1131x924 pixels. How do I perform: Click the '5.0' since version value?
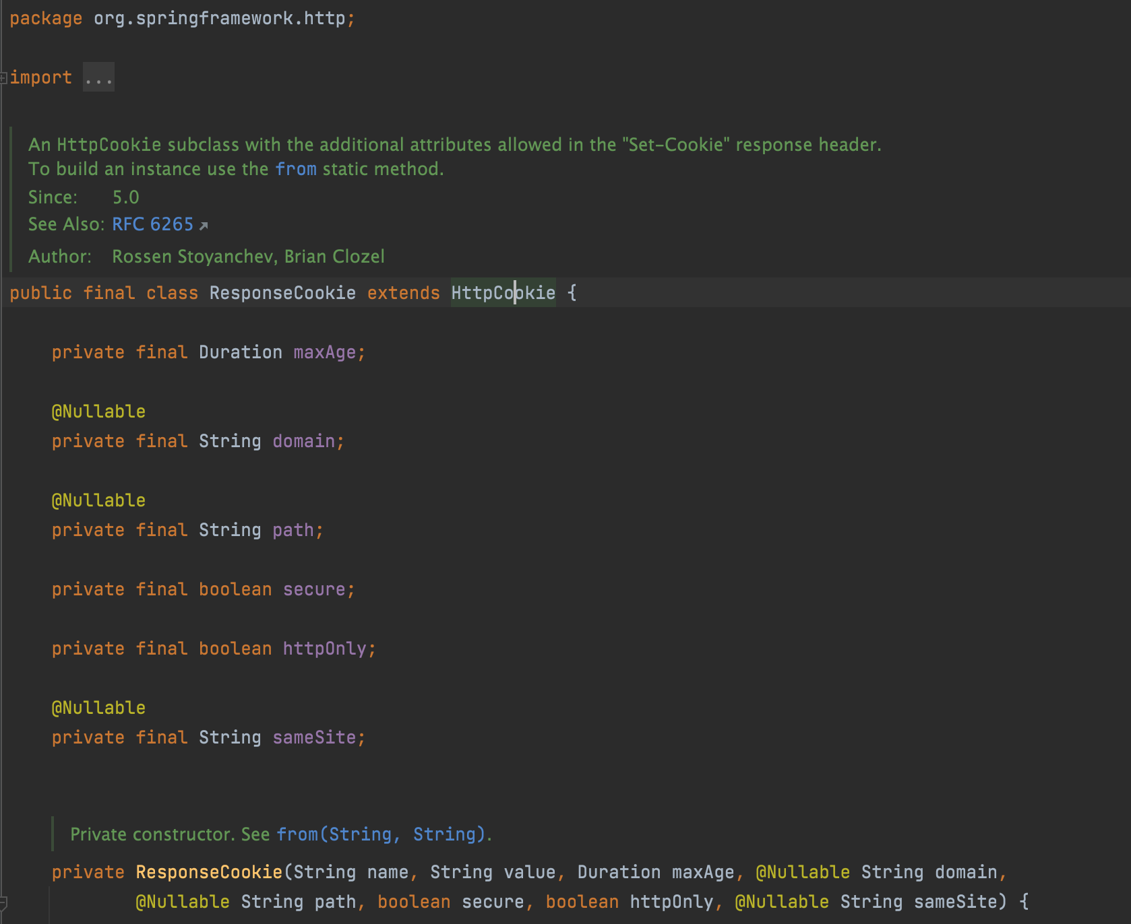(126, 197)
